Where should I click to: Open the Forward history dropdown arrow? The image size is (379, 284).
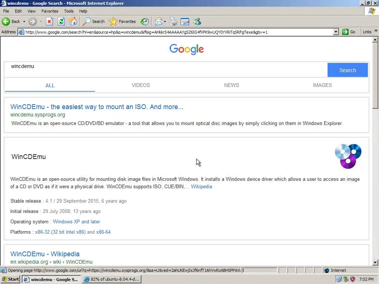pyautogui.click(x=41, y=21)
